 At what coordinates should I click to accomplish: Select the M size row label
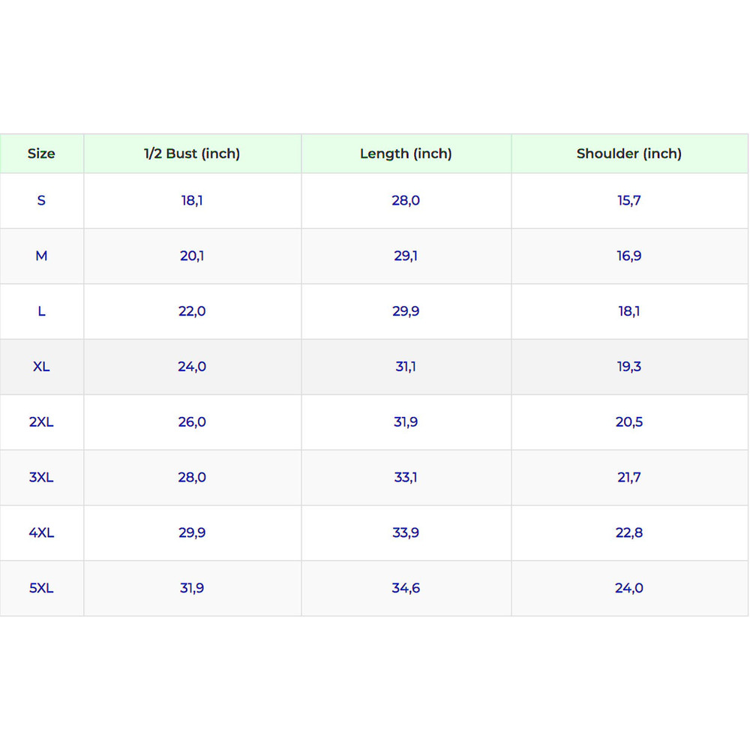[x=41, y=256]
